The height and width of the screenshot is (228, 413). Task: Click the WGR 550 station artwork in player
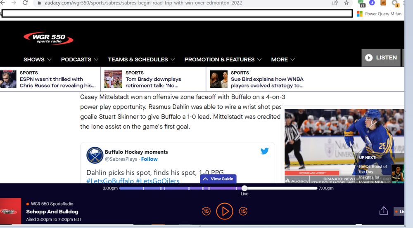click(x=11, y=211)
